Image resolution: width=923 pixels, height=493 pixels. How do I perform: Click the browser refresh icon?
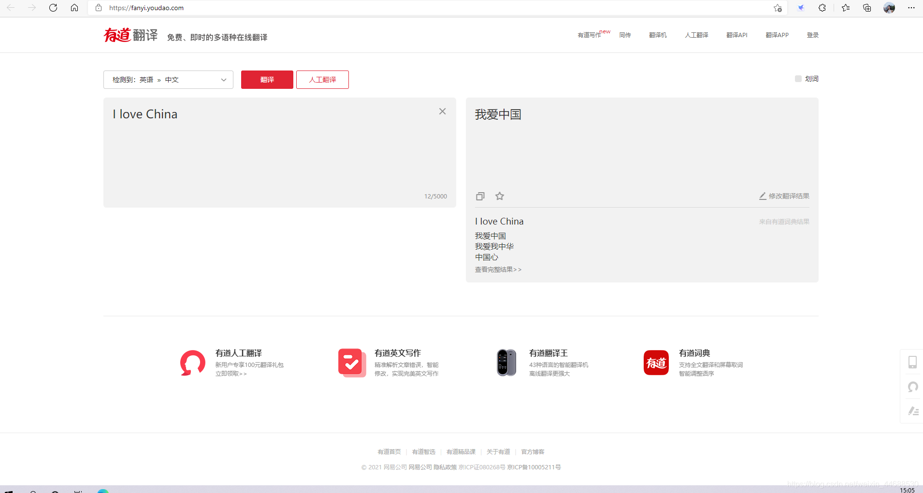click(x=53, y=8)
